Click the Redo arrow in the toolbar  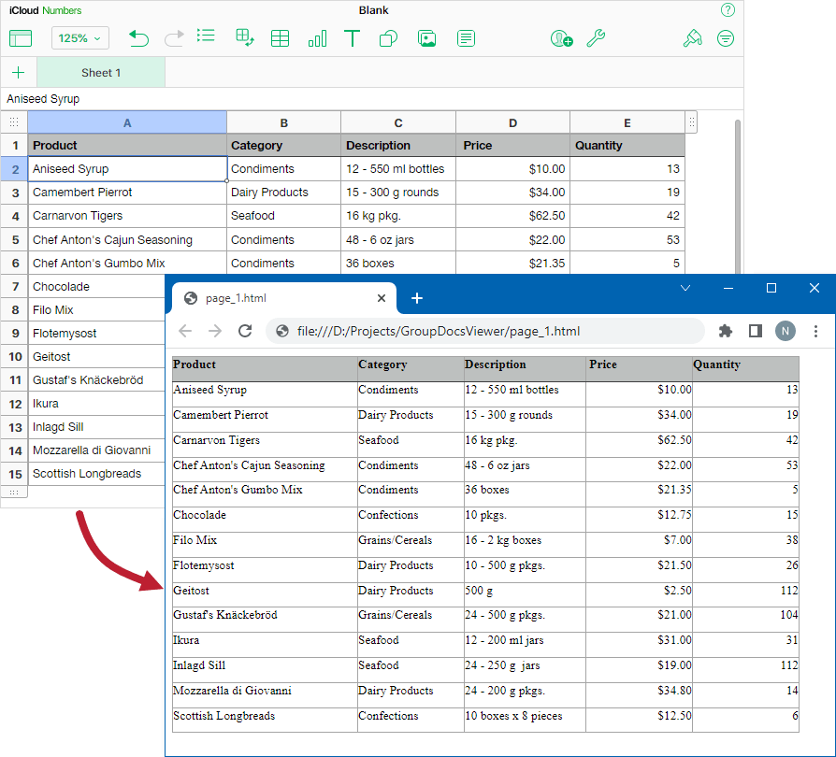174,38
